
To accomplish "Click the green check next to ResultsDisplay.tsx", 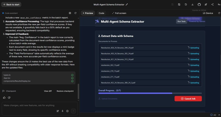I will point(72,81).
